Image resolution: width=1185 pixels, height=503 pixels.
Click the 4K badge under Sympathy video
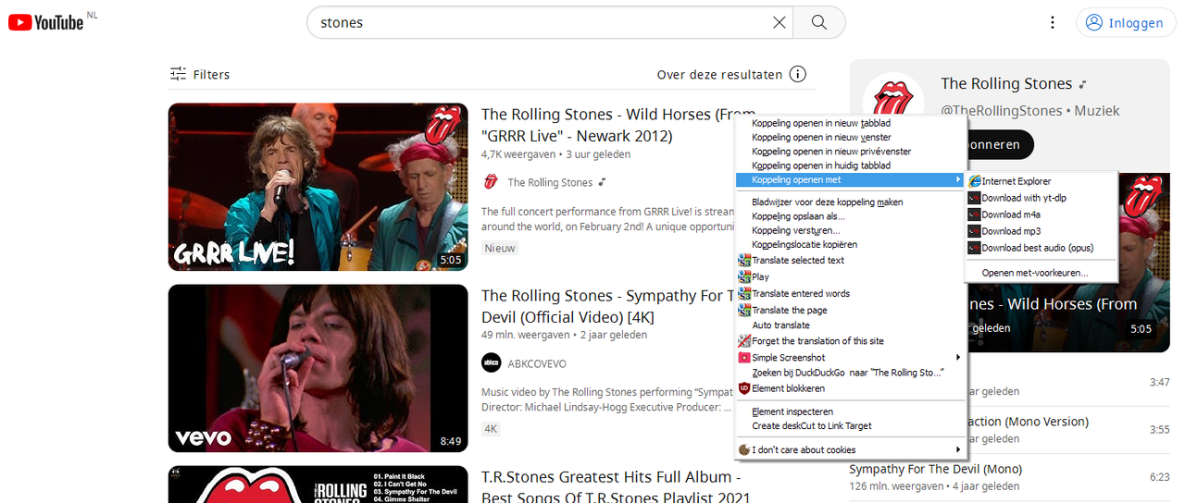click(491, 429)
